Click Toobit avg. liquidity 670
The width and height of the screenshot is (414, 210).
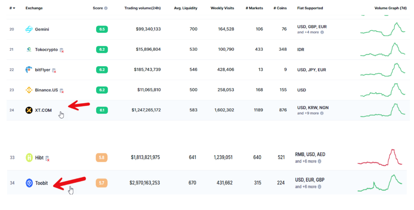[x=192, y=183]
